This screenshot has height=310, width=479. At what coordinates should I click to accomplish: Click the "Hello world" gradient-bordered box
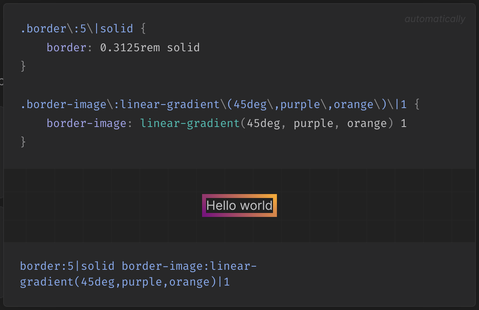[239, 205]
